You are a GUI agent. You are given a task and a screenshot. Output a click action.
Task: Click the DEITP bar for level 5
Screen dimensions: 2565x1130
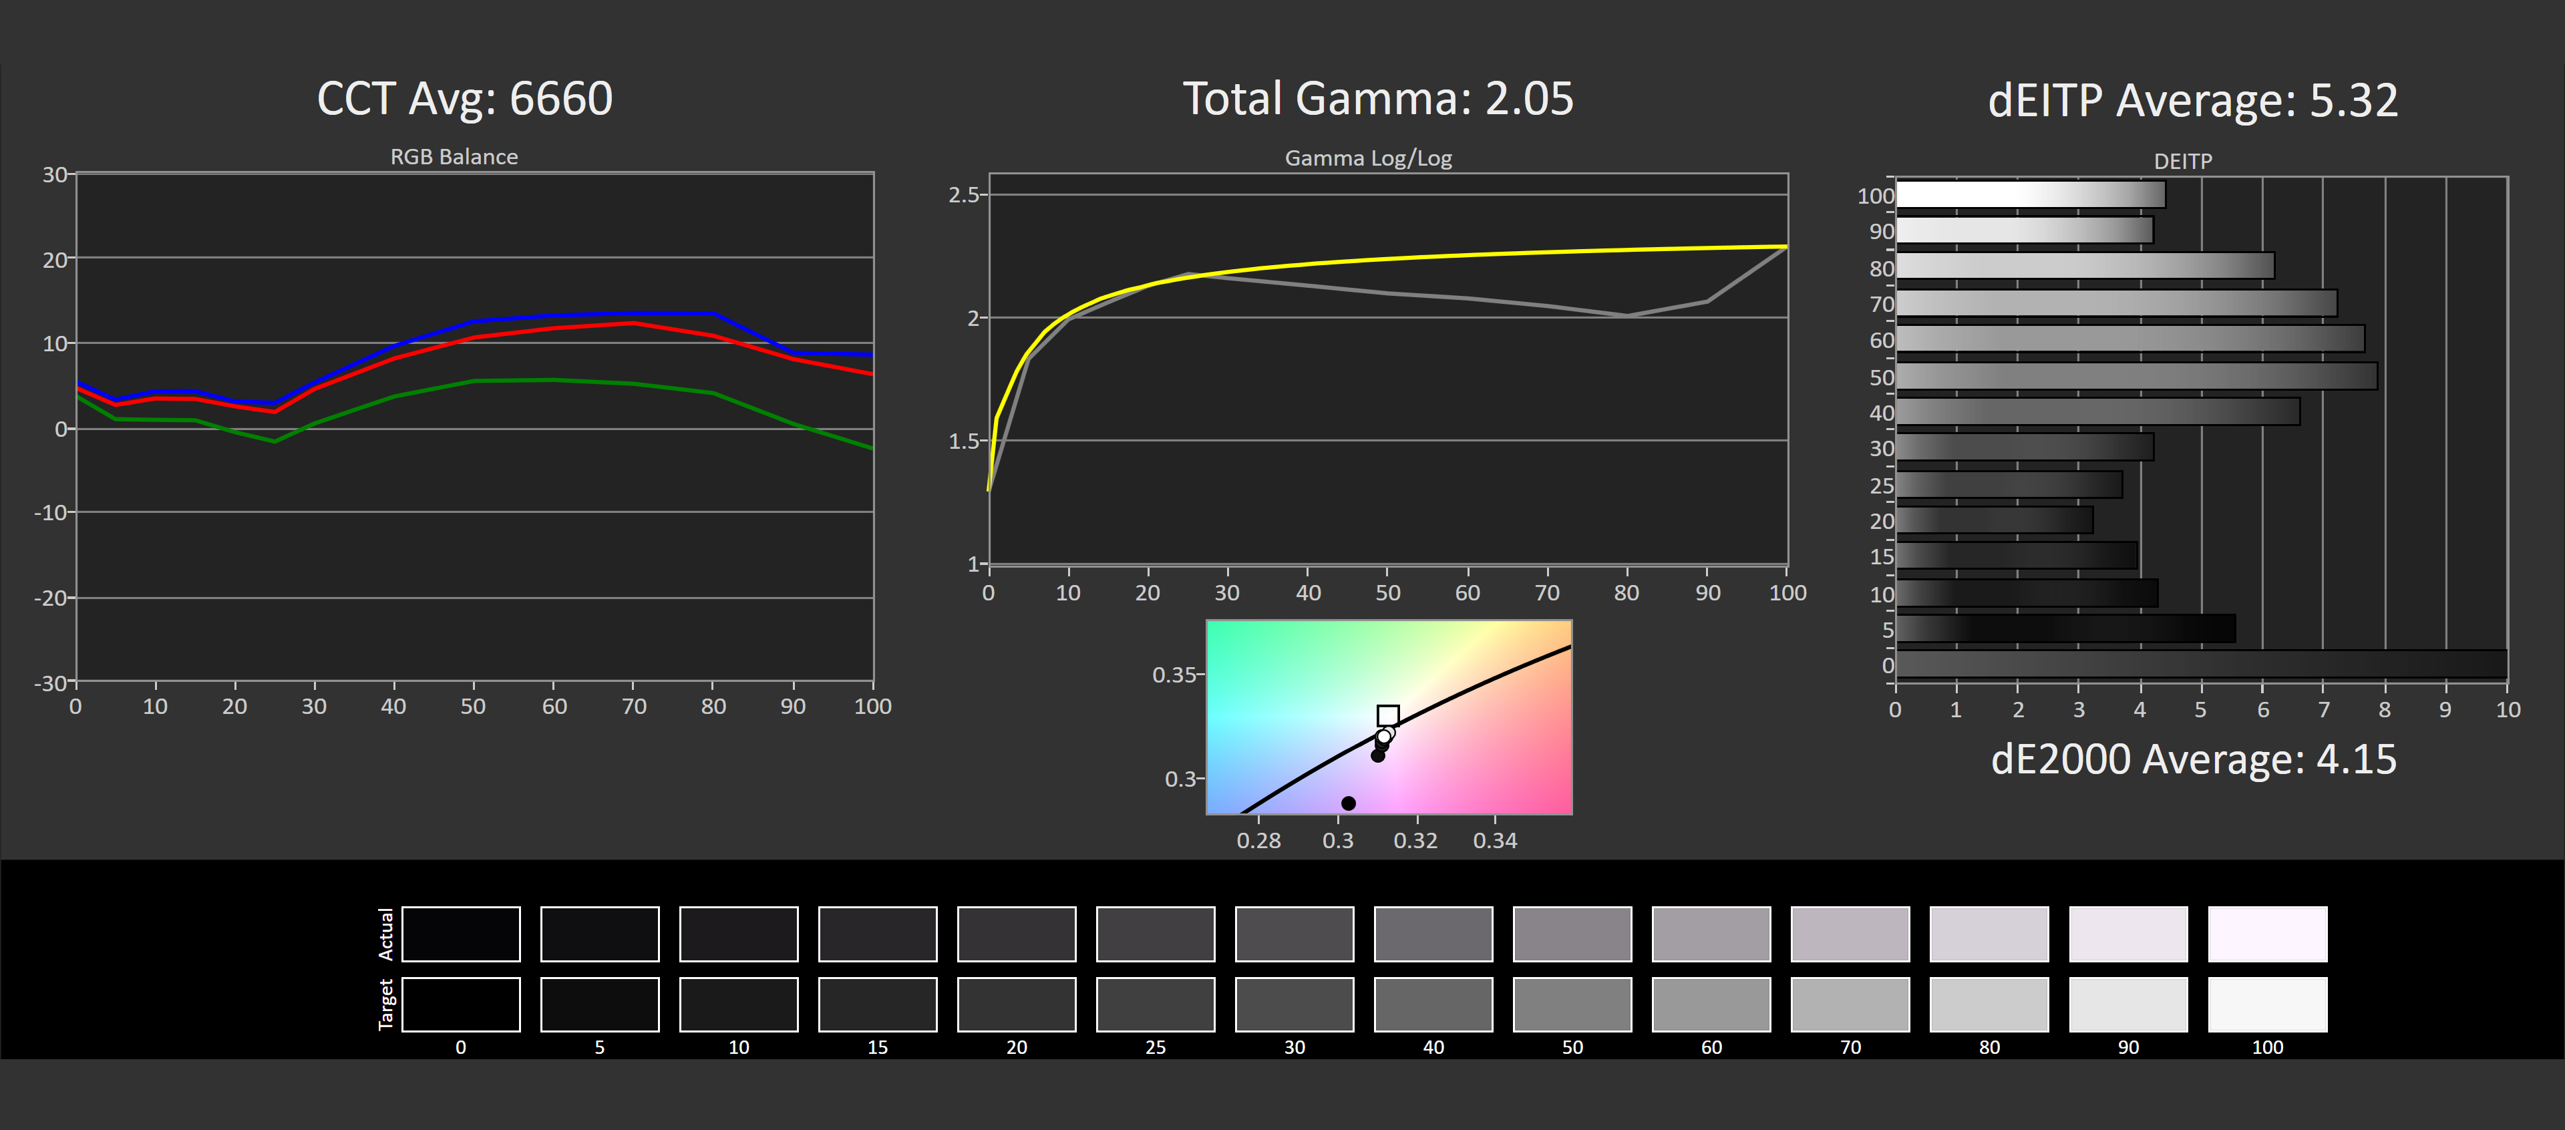pos(2065,628)
